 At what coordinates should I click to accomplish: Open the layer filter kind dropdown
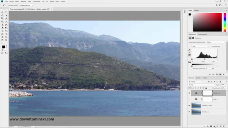click(196, 82)
